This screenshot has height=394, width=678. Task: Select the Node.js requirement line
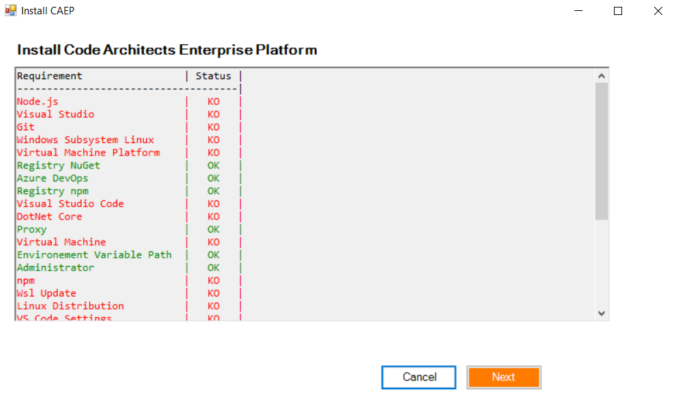pyautogui.click(x=37, y=102)
